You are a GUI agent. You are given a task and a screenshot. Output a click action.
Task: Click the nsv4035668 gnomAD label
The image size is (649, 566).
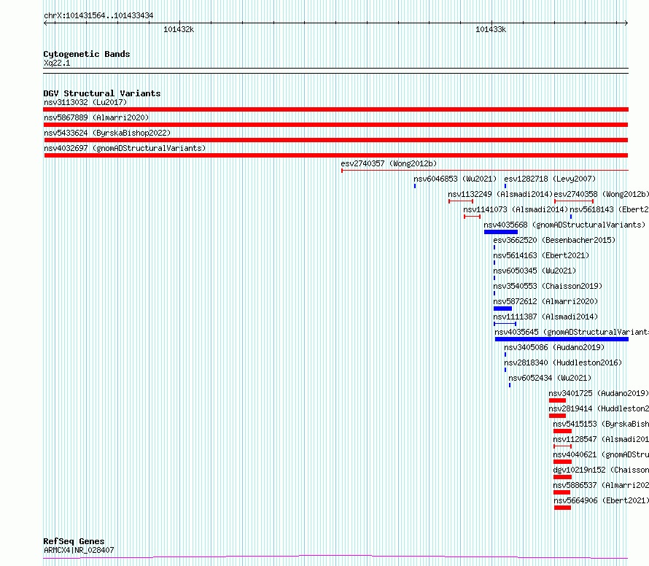click(x=564, y=225)
